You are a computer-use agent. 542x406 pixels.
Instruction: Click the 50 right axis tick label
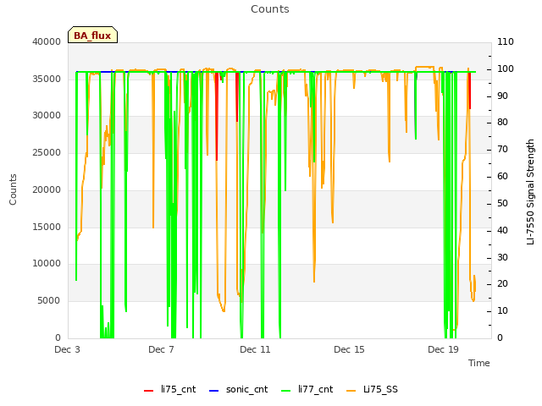click(502, 203)
